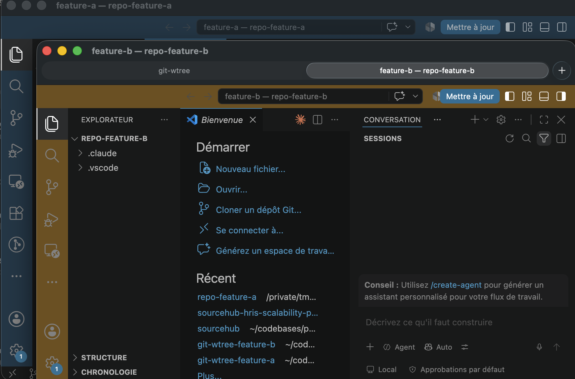Maximize the Conversation panel

544,120
